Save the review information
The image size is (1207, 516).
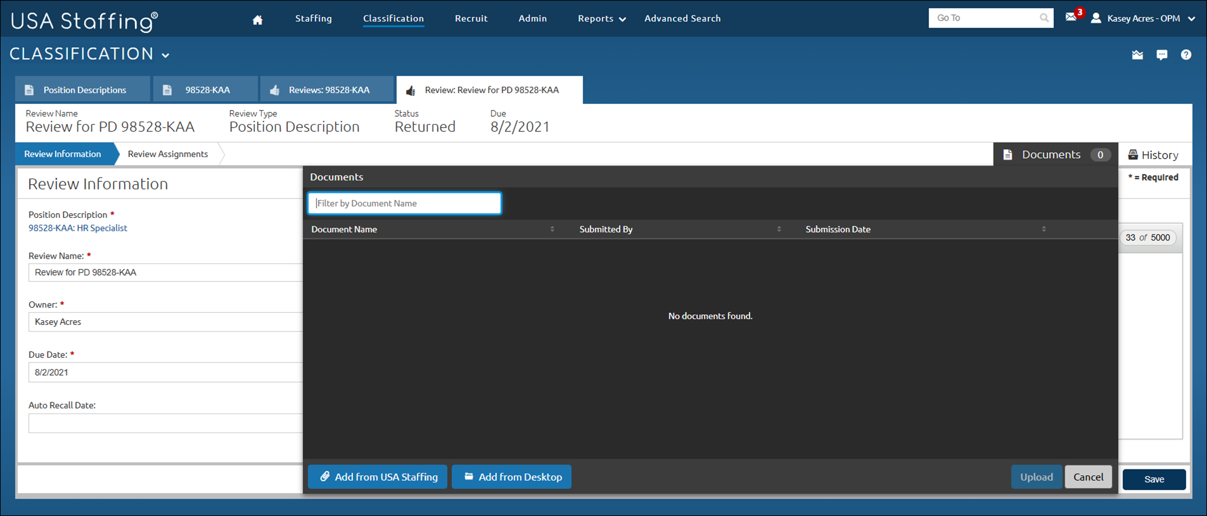coord(1154,479)
